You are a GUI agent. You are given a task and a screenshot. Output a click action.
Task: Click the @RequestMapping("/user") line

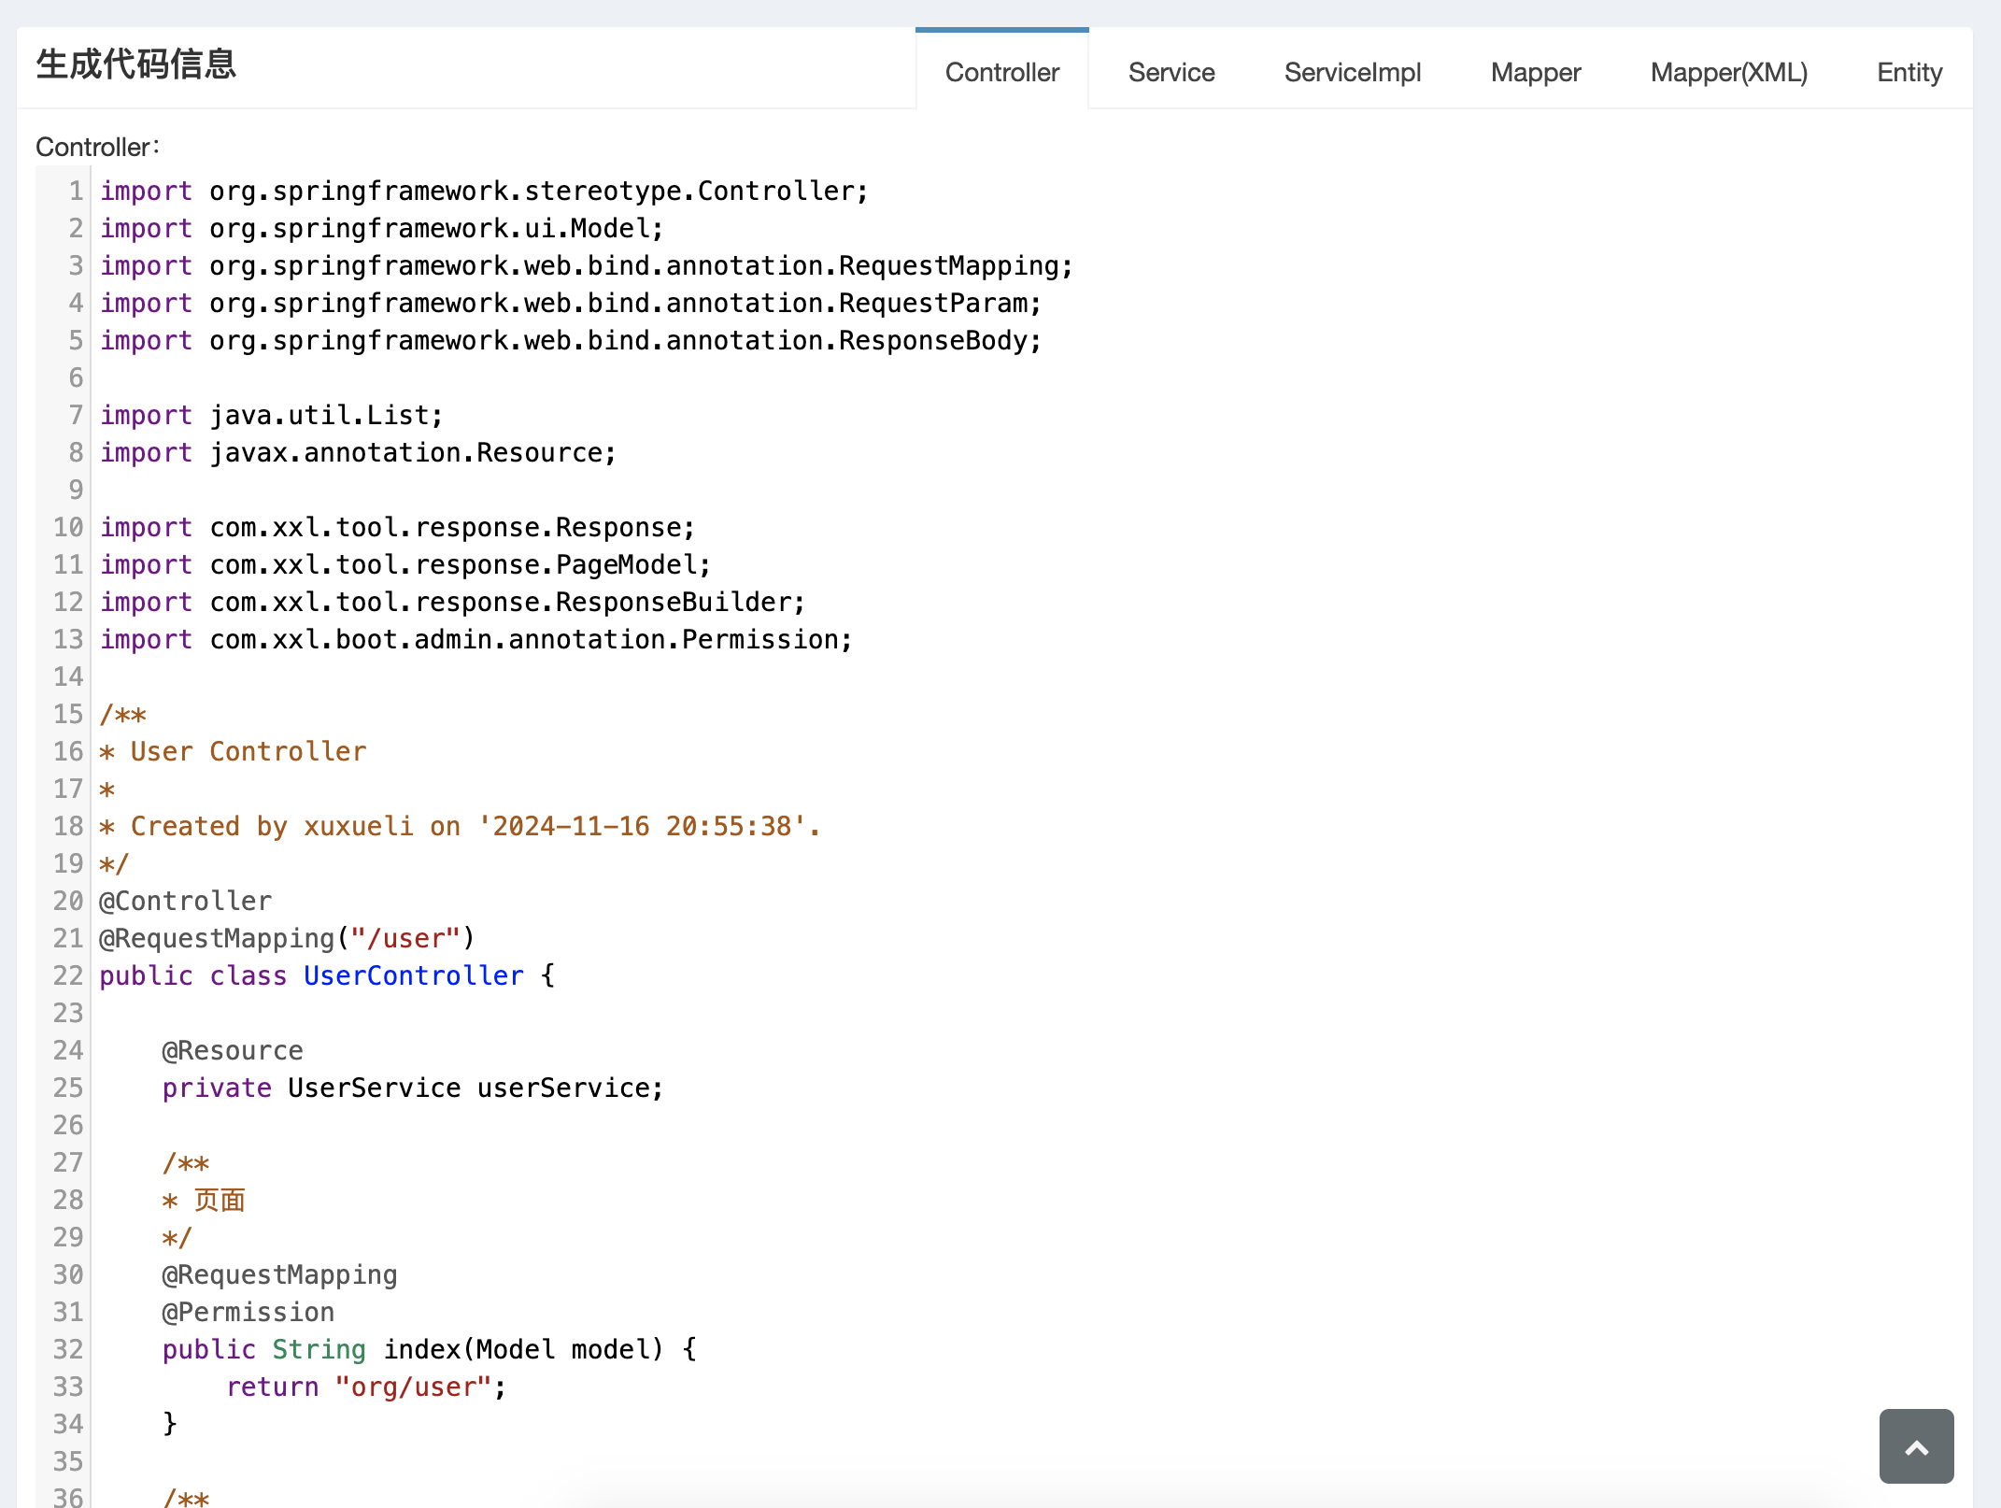(285, 937)
